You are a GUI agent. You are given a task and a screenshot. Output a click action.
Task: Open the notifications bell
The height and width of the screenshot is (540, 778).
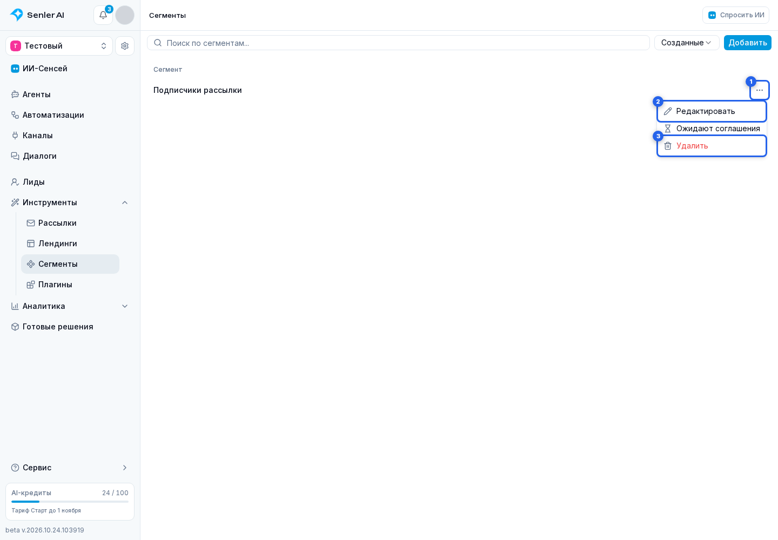pos(103,15)
